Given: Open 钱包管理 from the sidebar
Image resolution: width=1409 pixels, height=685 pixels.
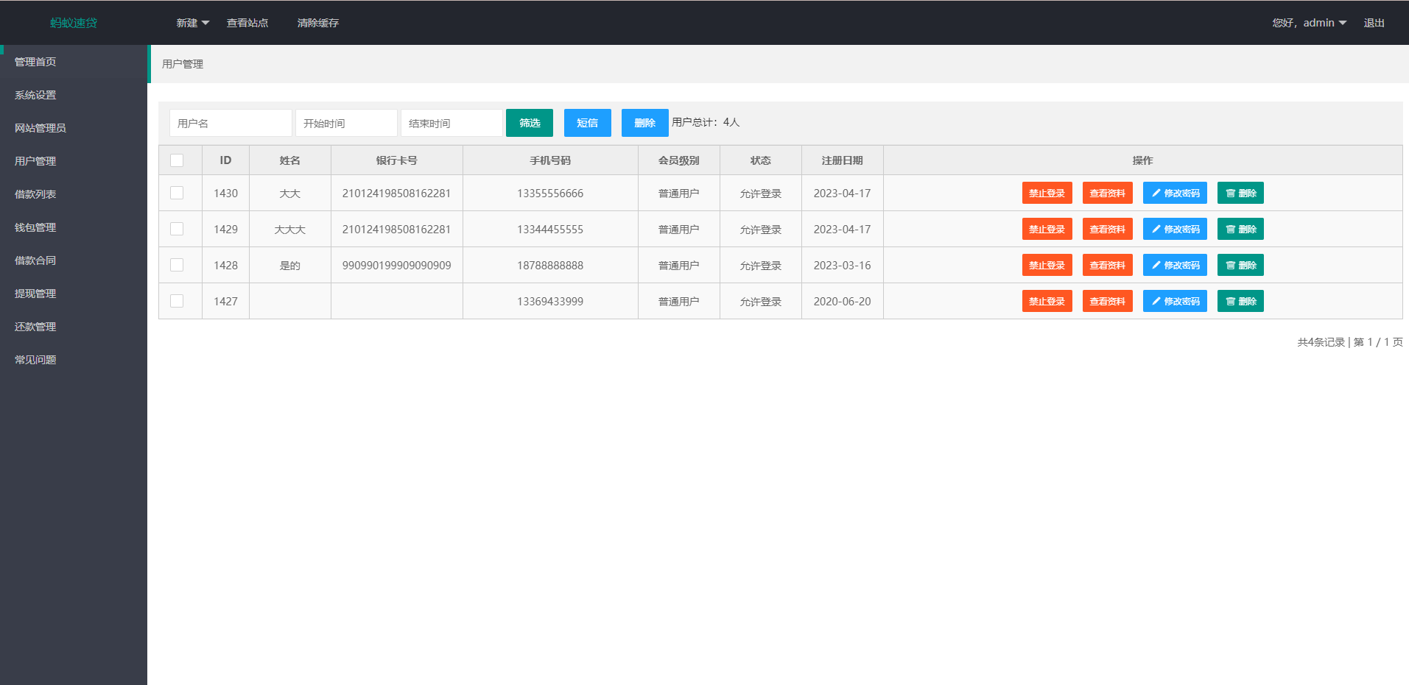Looking at the screenshot, I should [x=35, y=227].
